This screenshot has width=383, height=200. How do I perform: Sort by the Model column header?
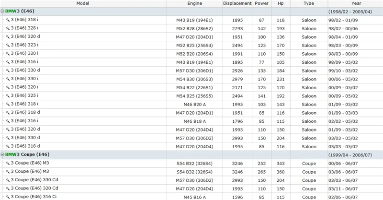click(83, 3)
